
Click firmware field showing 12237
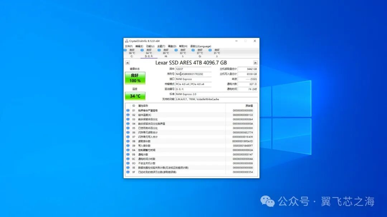coord(193,69)
